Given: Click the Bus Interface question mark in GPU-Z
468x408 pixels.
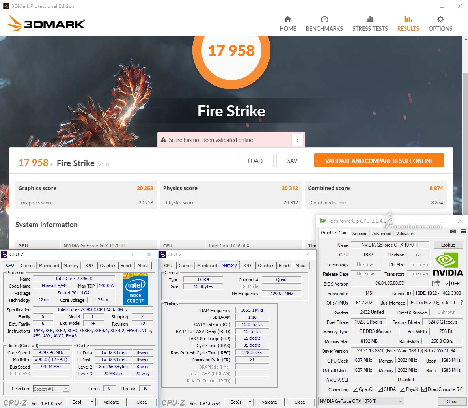Looking at the screenshot, I should [461, 303].
